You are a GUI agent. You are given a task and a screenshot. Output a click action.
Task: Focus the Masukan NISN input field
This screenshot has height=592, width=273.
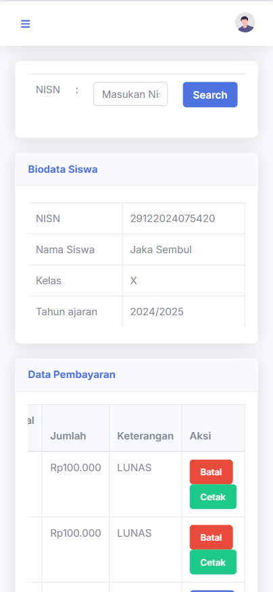pyautogui.click(x=130, y=94)
